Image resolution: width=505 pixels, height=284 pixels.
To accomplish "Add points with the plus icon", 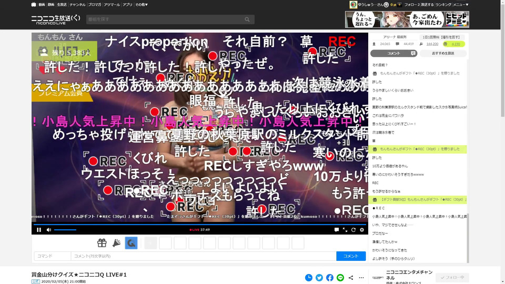I will (399, 5).
